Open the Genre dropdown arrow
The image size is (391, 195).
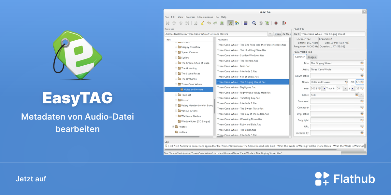coord(362,95)
